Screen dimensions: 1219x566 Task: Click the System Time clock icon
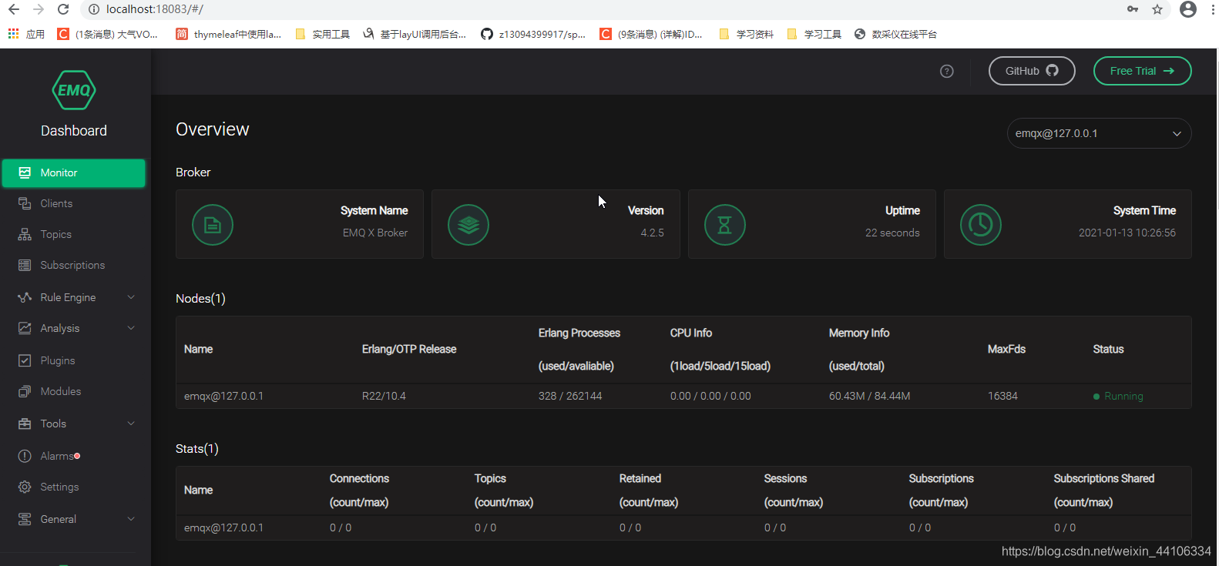point(981,225)
